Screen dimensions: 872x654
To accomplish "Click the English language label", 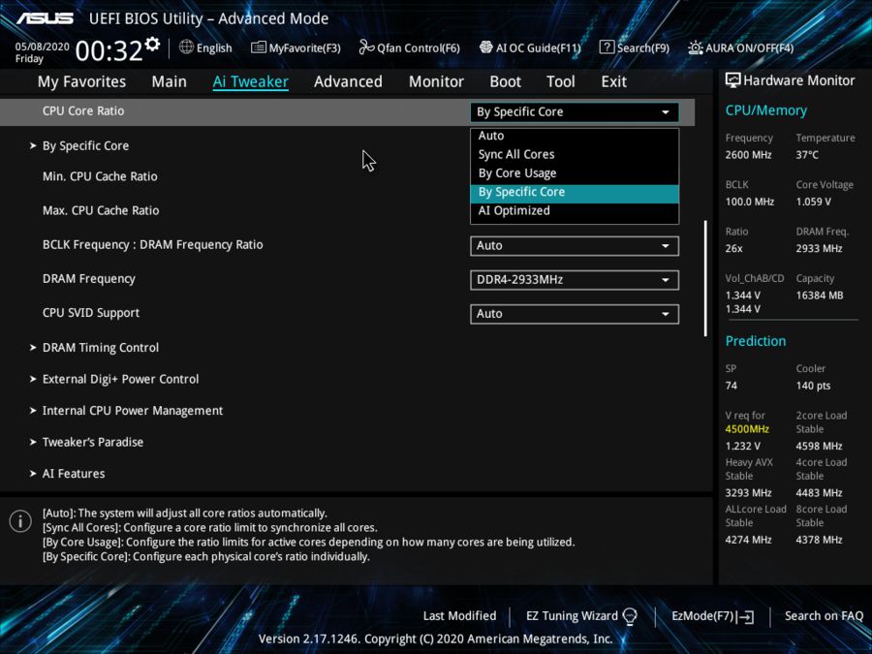I will (x=214, y=48).
